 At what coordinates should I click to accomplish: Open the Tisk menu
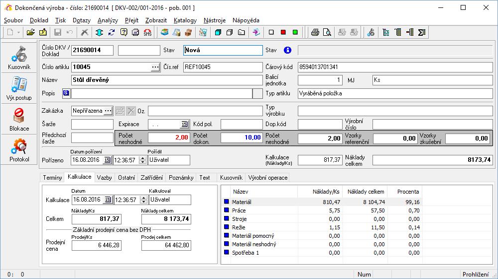pos(60,20)
